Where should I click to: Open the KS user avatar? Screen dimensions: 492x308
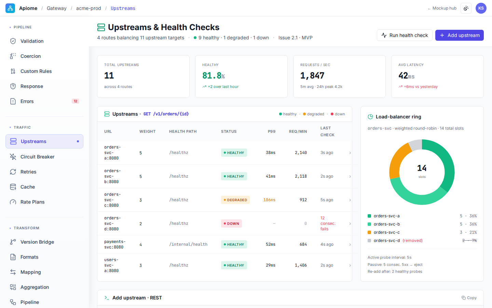click(481, 8)
